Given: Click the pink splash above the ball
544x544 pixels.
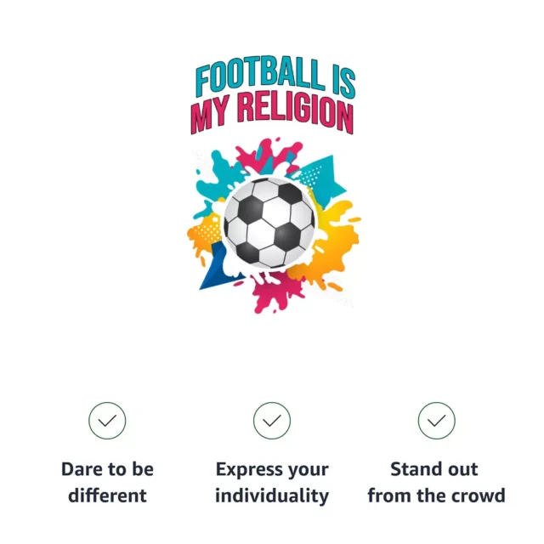Looking at the screenshot, I should [267, 155].
